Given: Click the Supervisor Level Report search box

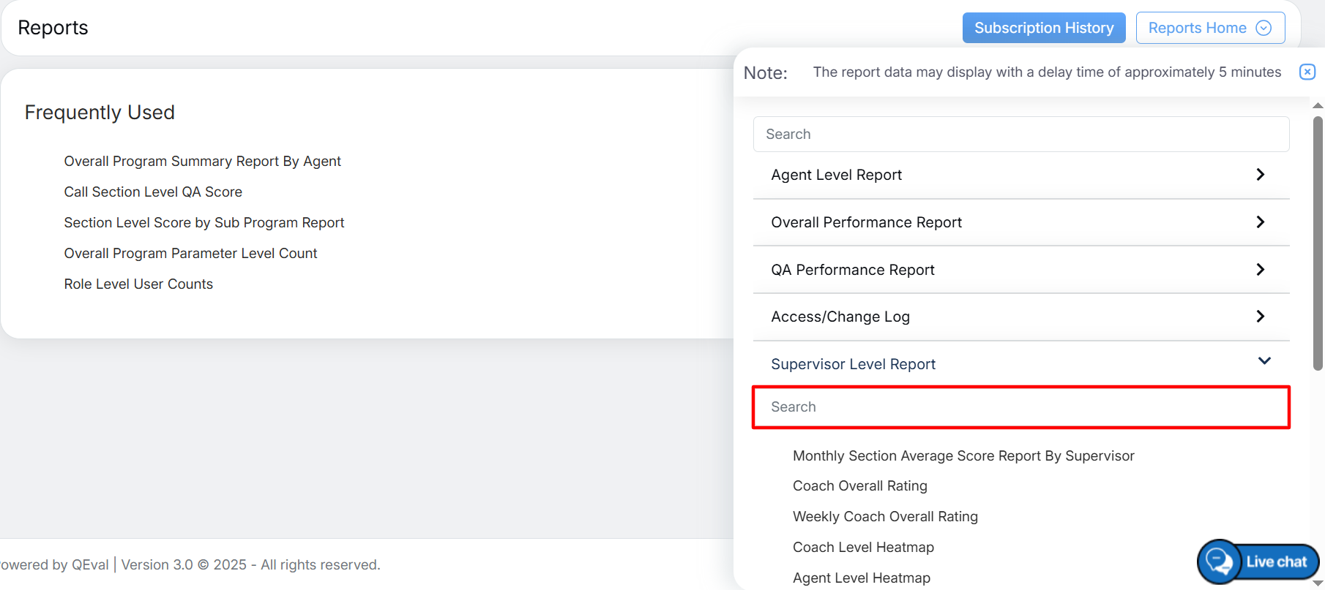Looking at the screenshot, I should 1020,407.
